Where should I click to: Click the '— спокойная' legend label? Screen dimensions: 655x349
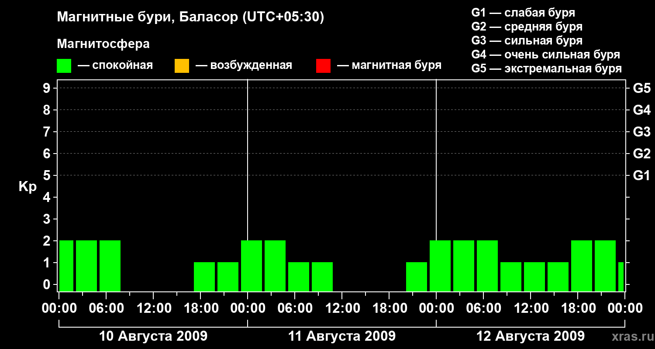115,66
